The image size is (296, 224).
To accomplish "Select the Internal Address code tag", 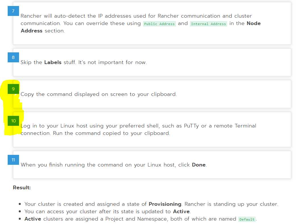I will [208, 24].
